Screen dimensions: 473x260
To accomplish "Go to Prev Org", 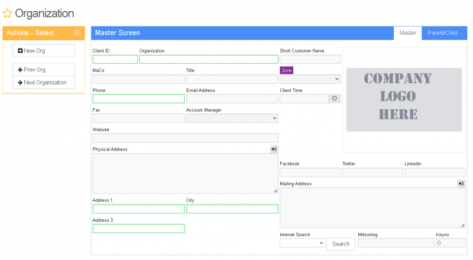I will [44, 70].
